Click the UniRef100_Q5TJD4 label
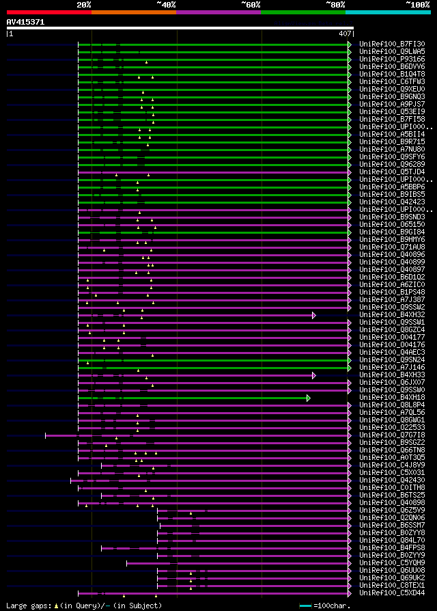The width and height of the screenshot is (437, 611). tap(392, 172)
